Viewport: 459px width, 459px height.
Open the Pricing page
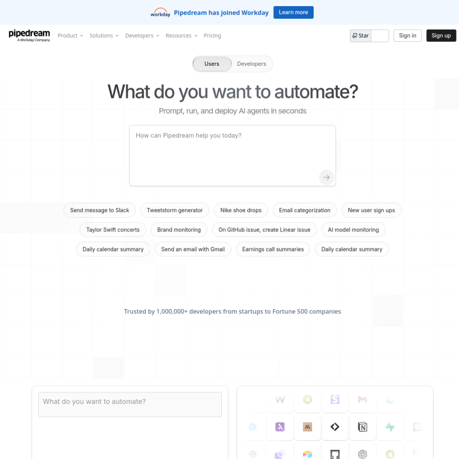(212, 35)
